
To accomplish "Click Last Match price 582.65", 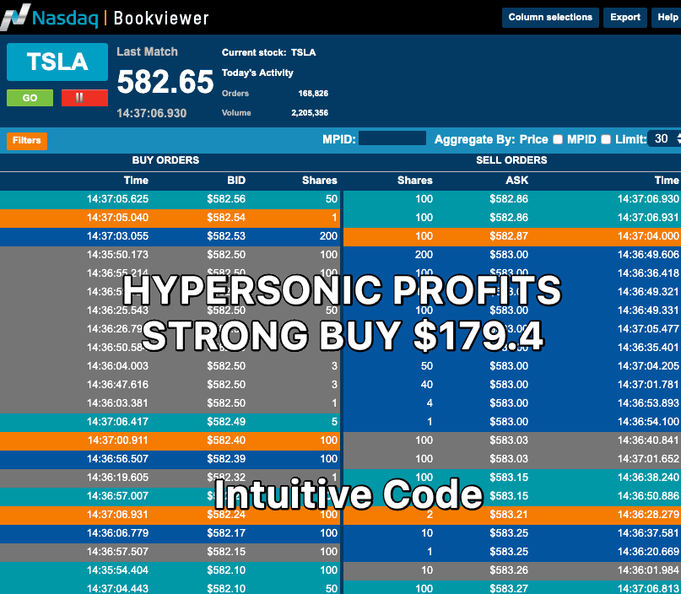I will click(165, 82).
